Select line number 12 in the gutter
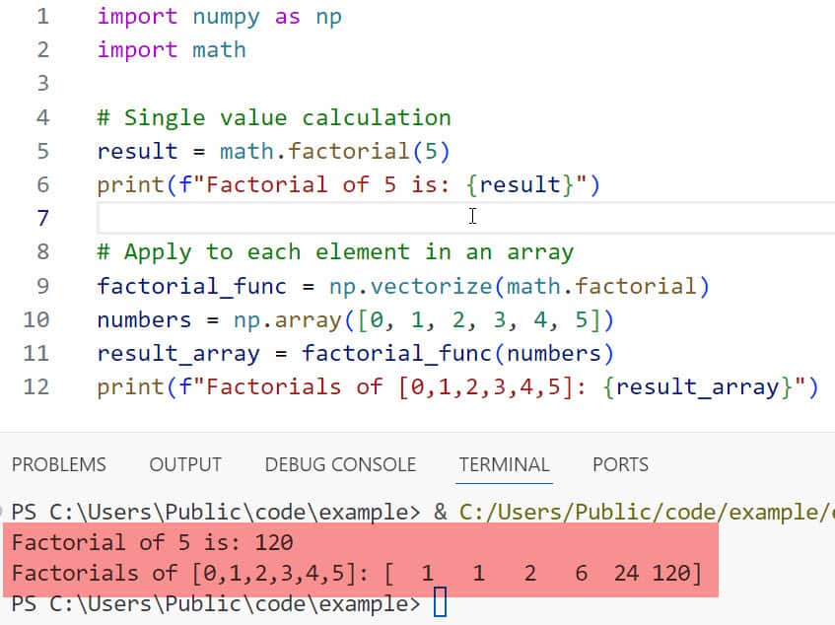The width and height of the screenshot is (835, 625). tap(35, 386)
